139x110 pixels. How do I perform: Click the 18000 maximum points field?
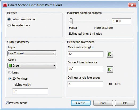tap(121, 21)
